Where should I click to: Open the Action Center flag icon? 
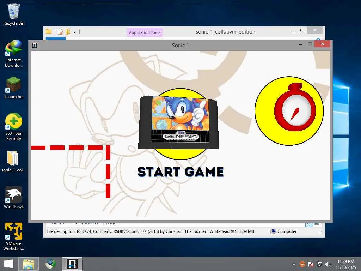pyautogui.click(x=311, y=264)
